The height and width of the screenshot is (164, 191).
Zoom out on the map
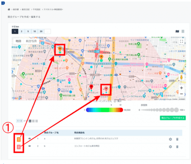tap(181, 94)
